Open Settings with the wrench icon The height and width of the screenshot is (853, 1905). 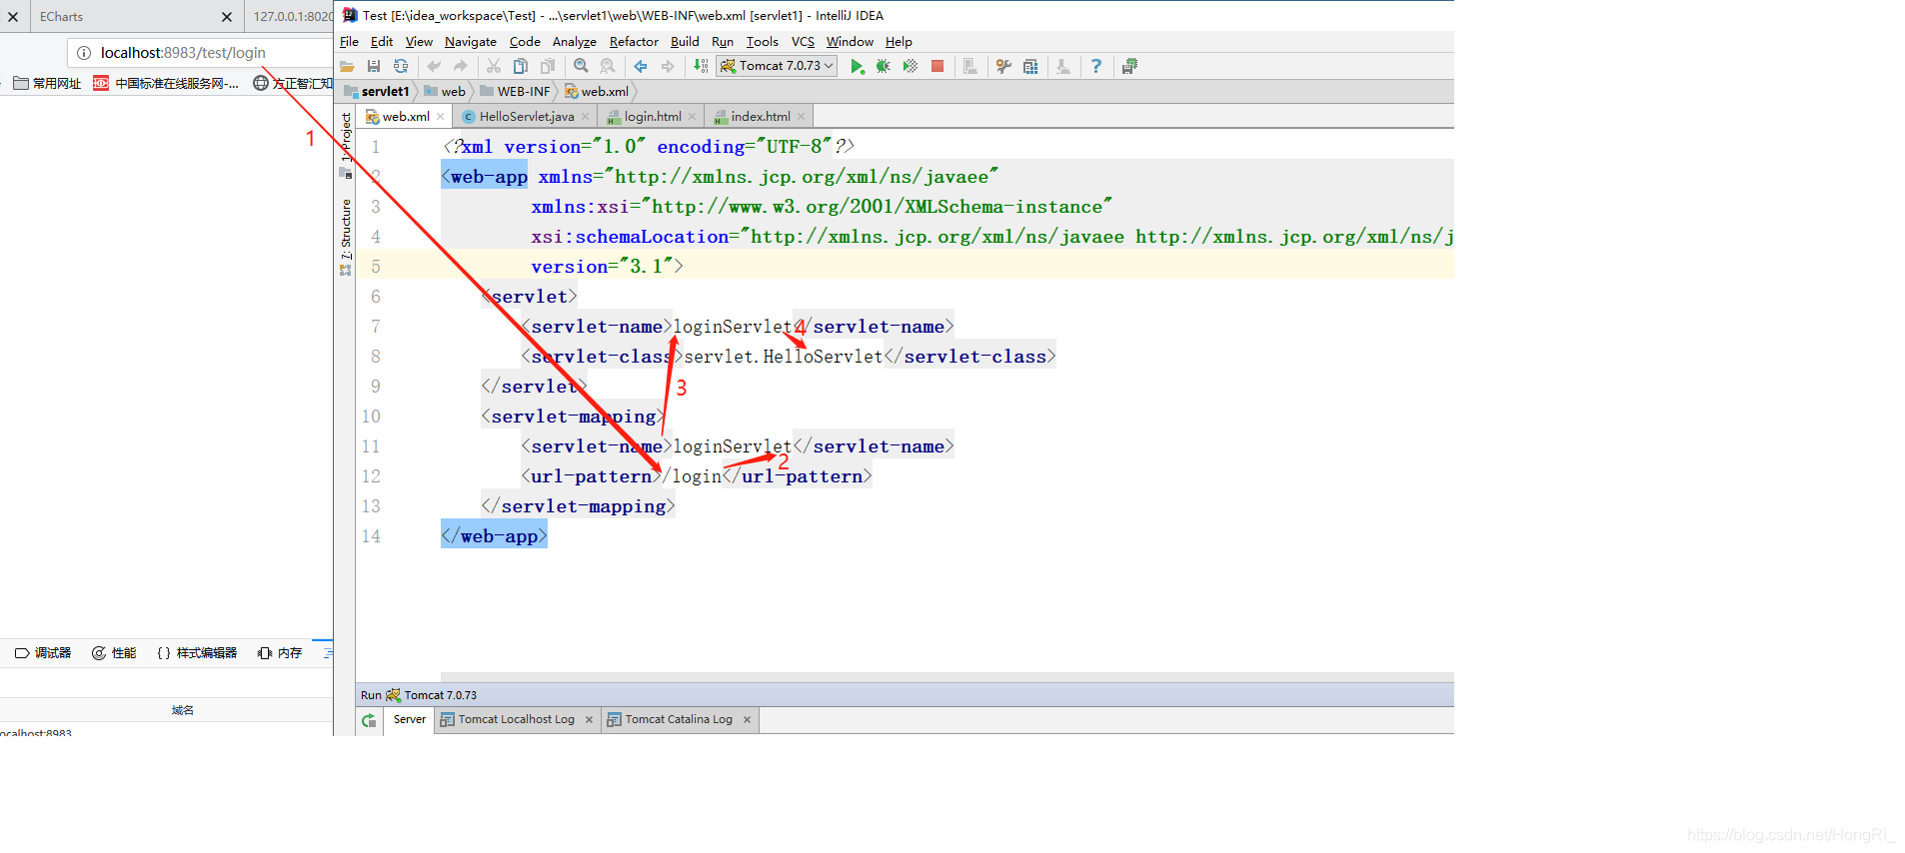(x=1003, y=66)
